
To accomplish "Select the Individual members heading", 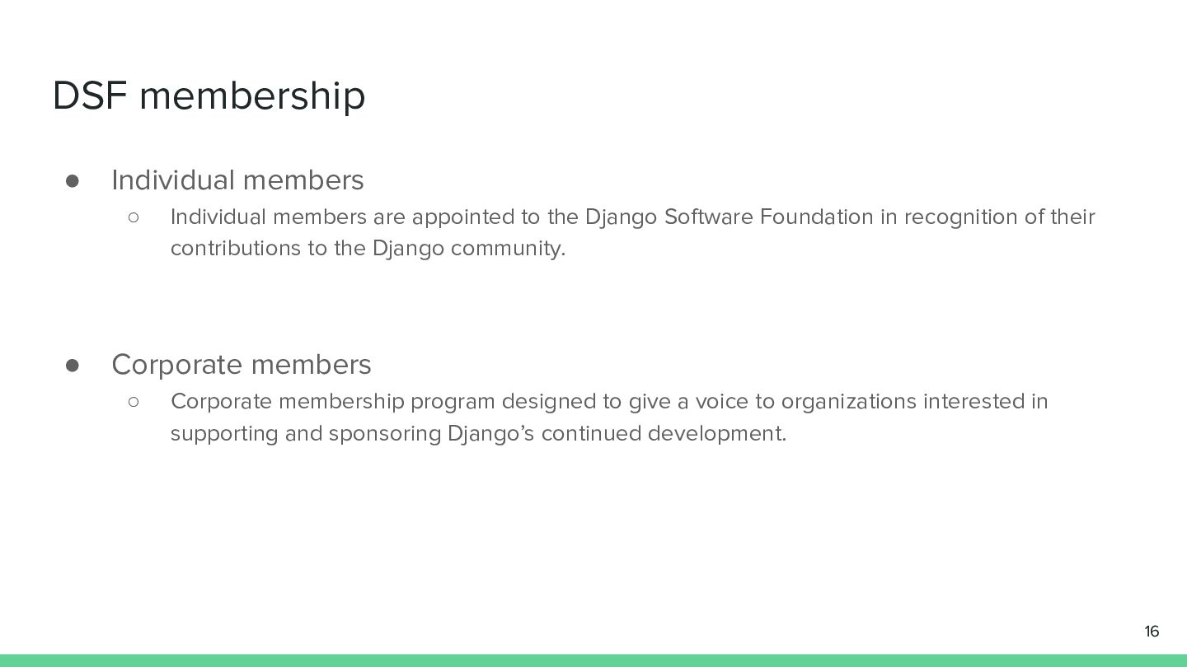I will point(237,180).
